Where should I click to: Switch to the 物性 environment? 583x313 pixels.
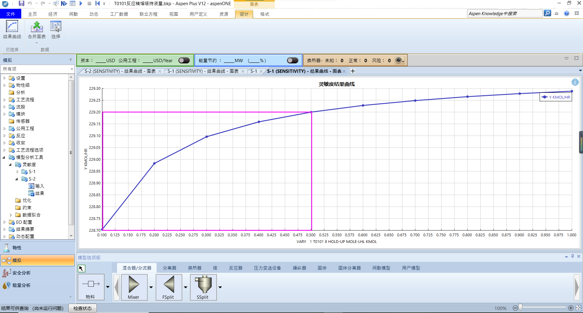pyautogui.click(x=37, y=248)
